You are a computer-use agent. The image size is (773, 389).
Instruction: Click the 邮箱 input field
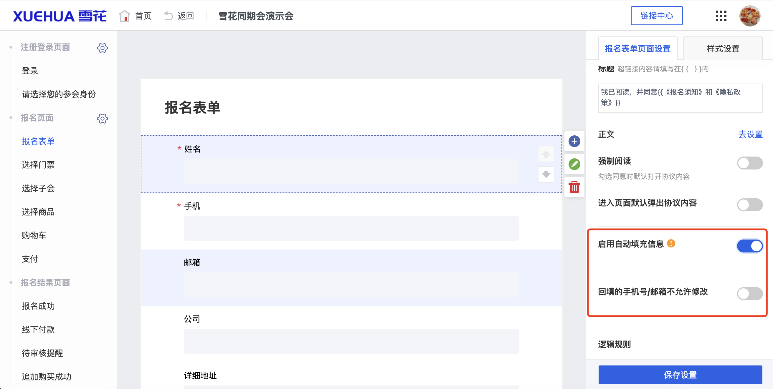click(x=351, y=285)
